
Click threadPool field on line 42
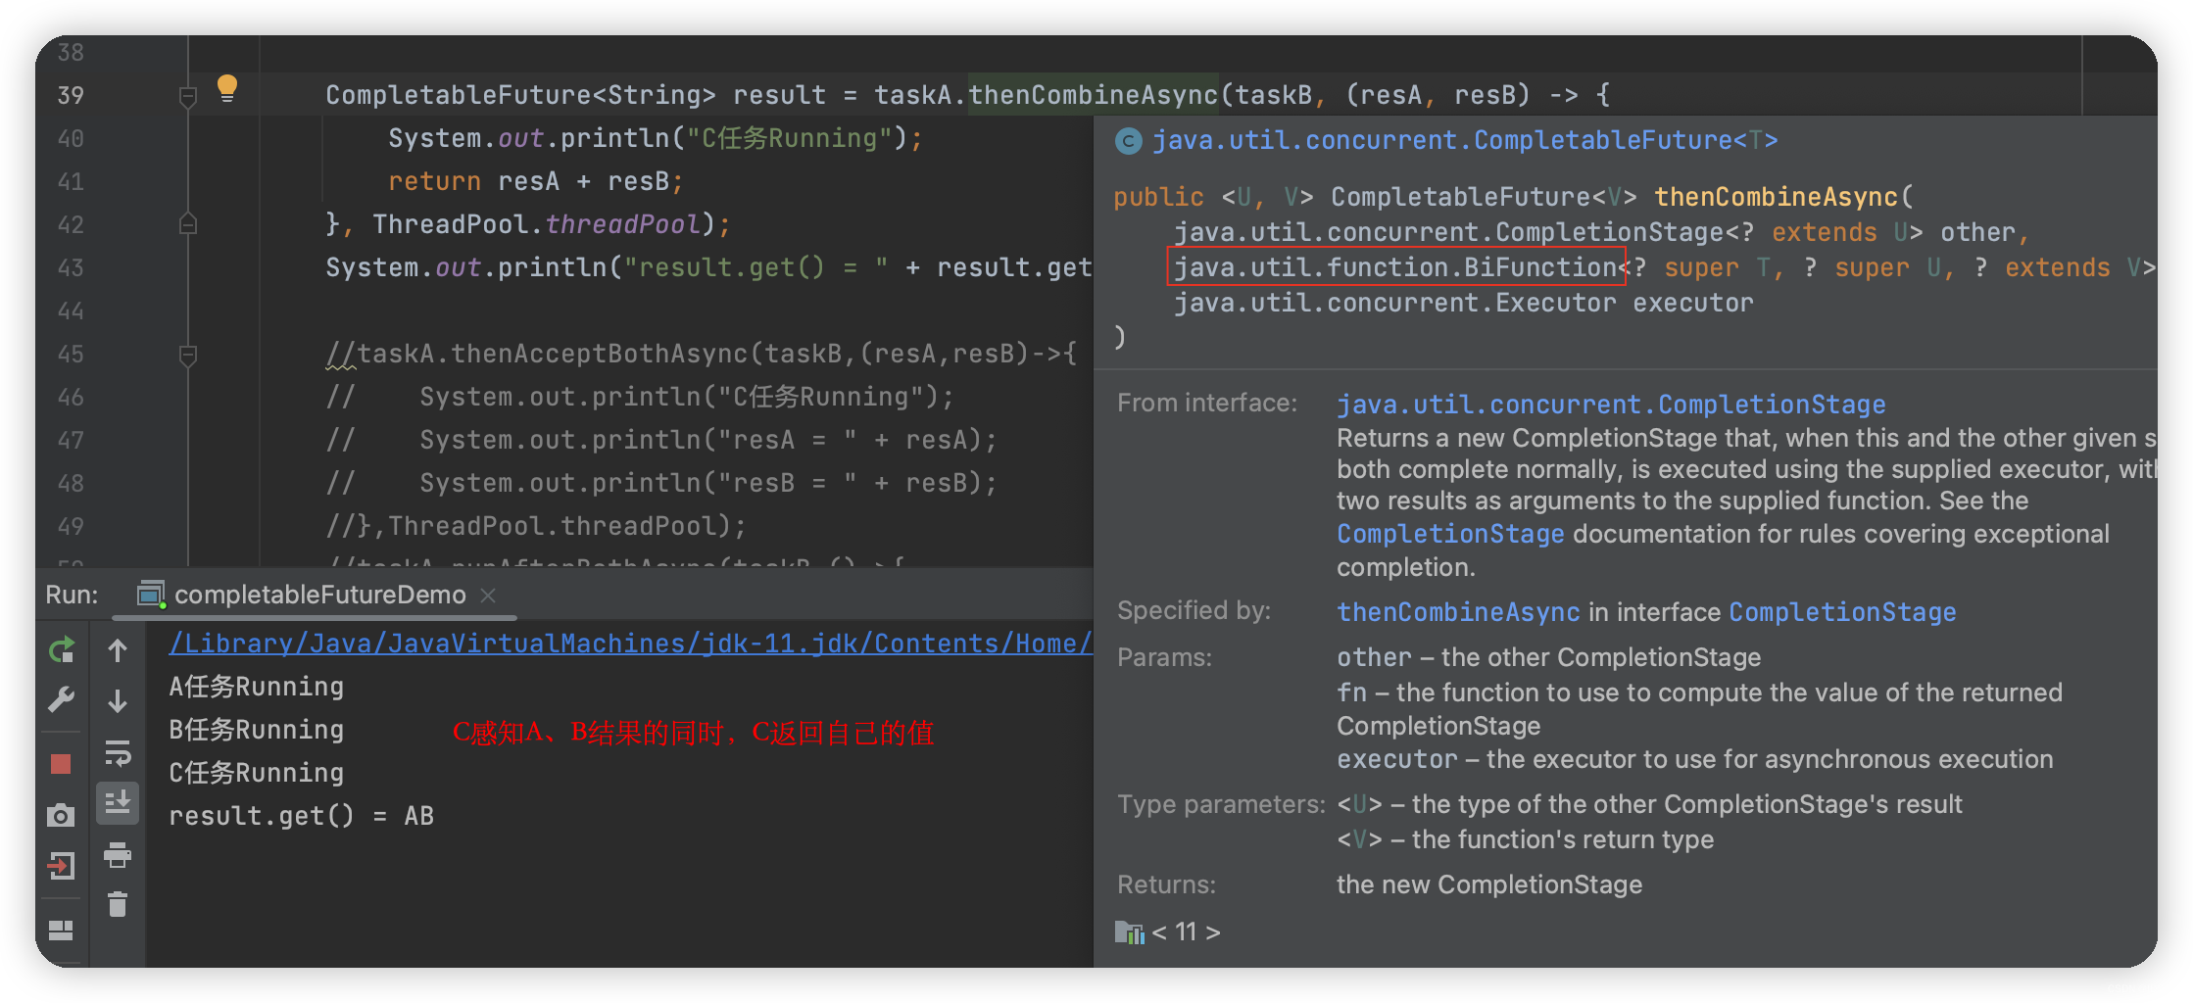(x=623, y=224)
